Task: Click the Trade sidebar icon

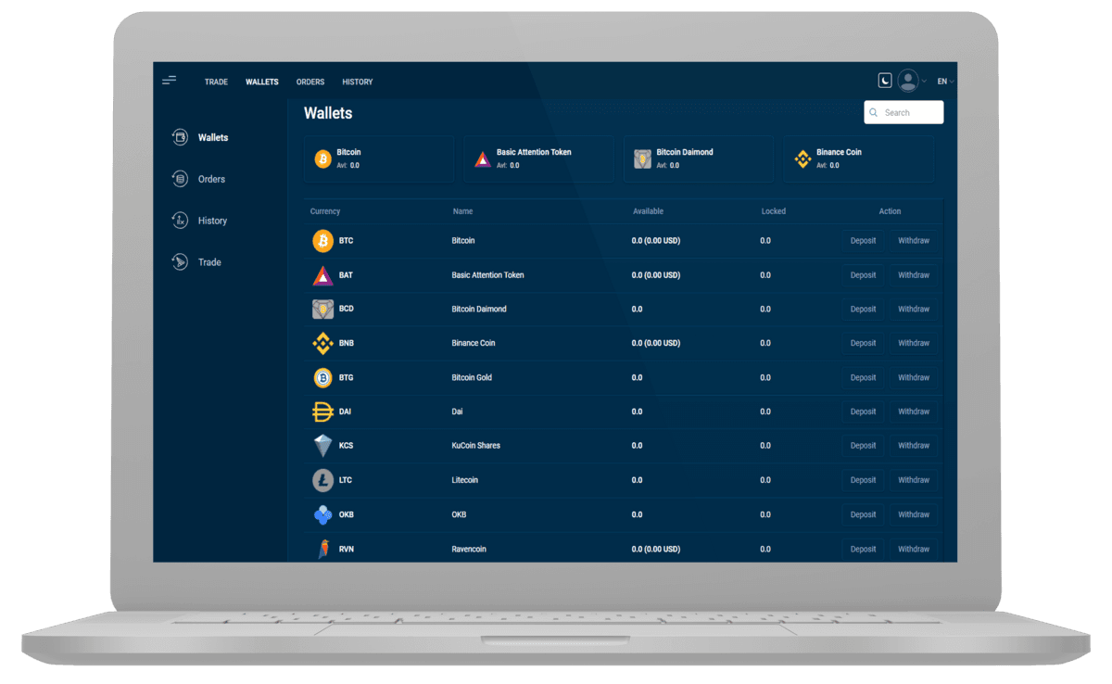Action: tap(180, 262)
